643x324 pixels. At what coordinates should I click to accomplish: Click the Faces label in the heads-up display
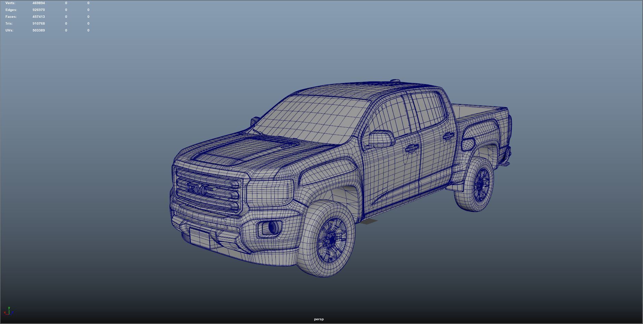click(x=11, y=17)
